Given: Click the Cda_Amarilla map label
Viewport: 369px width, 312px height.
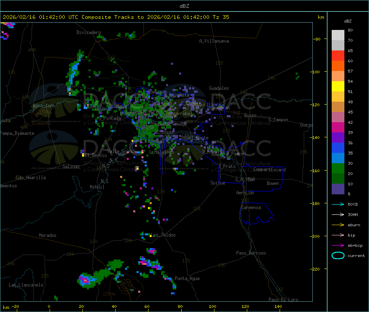Looking at the screenshot, I should pos(31,178).
